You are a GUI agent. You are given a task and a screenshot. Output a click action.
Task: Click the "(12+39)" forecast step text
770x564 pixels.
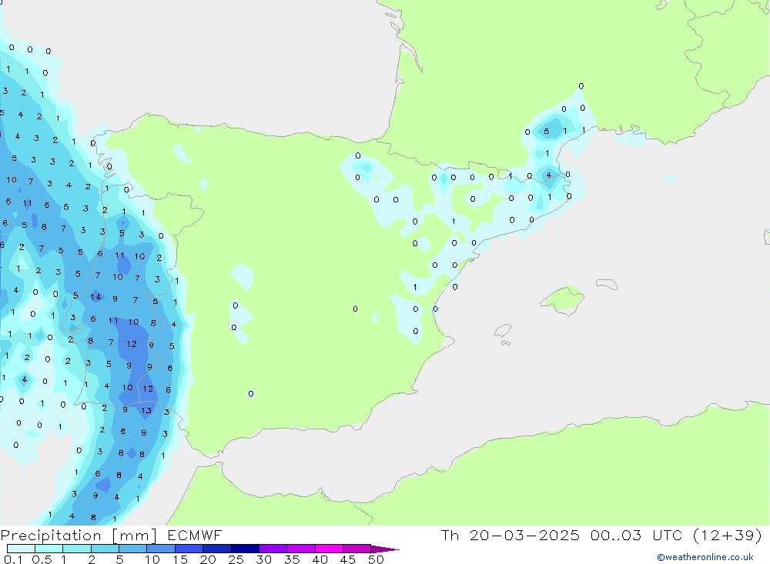pyautogui.click(x=728, y=535)
